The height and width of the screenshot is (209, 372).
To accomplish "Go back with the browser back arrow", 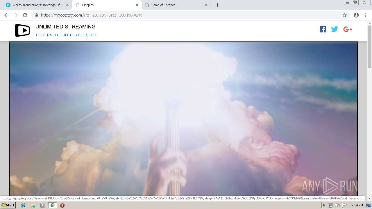I will (6, 15).
